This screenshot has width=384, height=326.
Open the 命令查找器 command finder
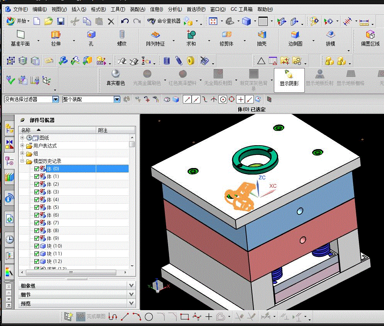click(x=164, y=21)
